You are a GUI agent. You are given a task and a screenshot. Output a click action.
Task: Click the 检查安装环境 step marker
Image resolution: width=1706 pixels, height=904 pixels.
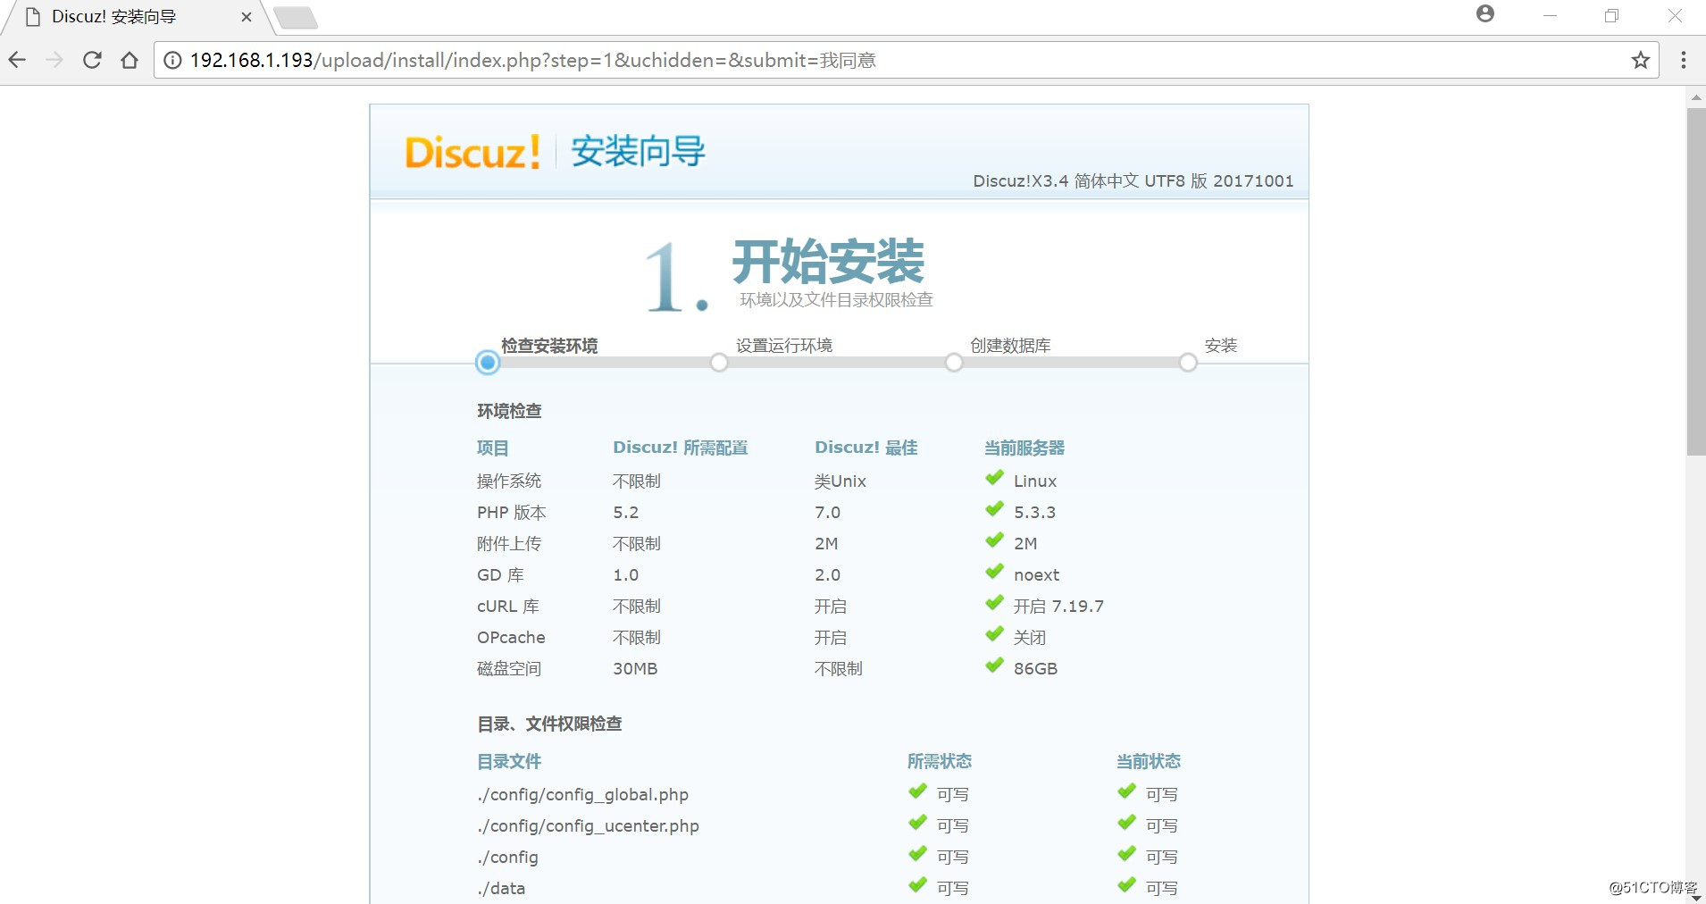[x=488, y=363]
